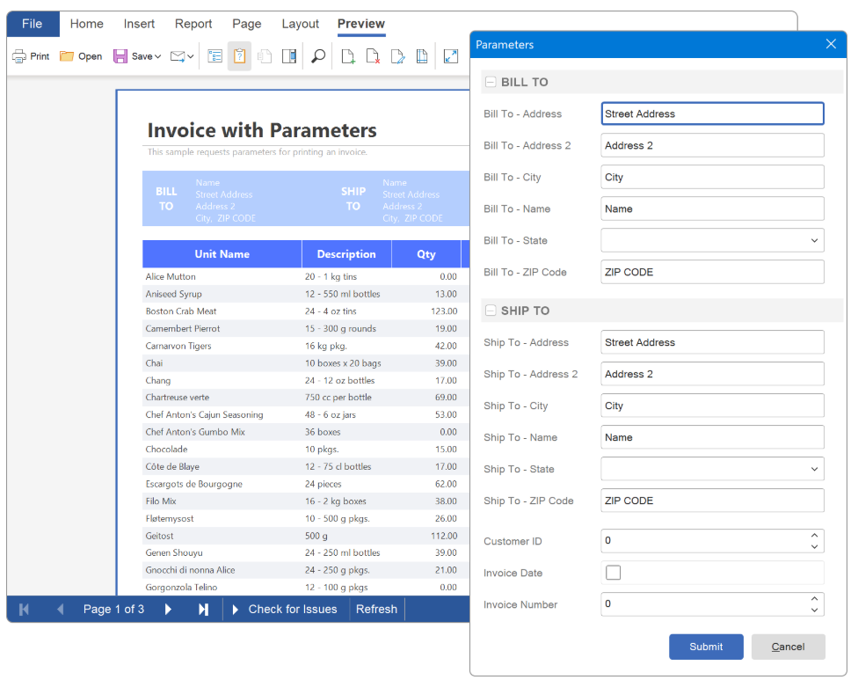
Task: Collapse the SHIP TO group
Action: pyautogui.click(x=491, y=311)
